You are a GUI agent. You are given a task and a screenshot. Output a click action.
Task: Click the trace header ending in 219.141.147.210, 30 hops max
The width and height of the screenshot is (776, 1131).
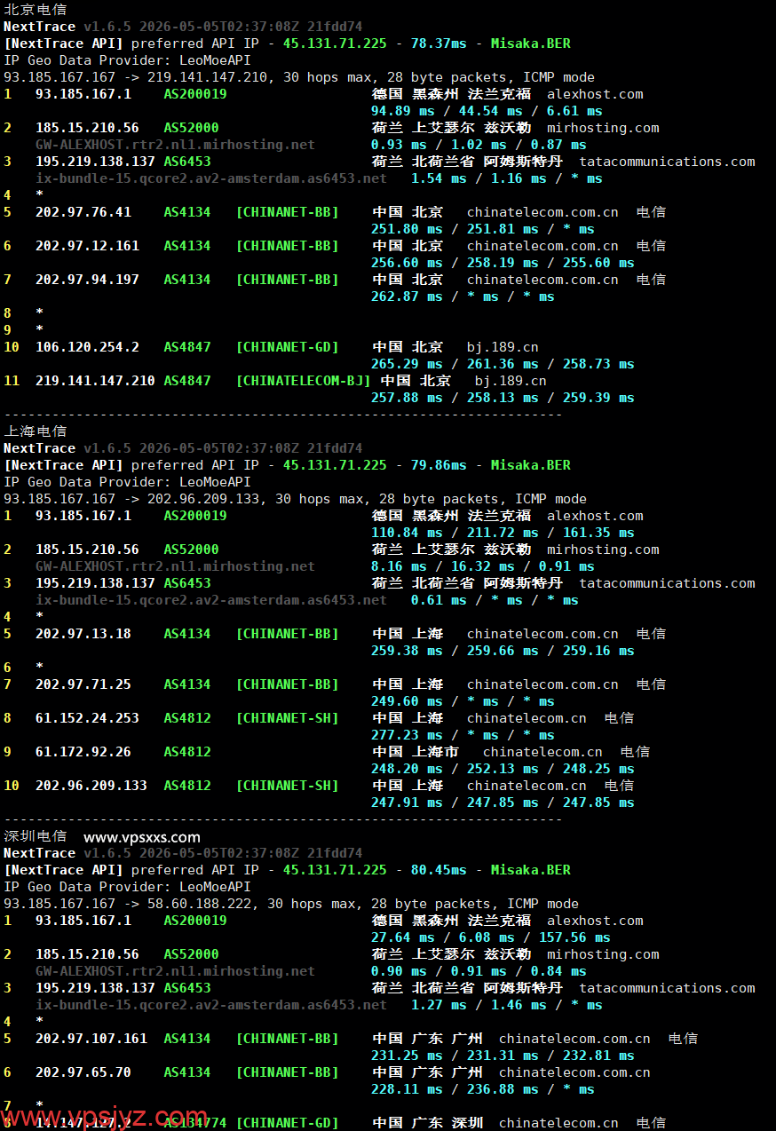299,77
